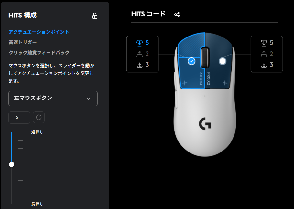Click the actuation value input field showing 5
The height and width of the screenshot is (209, 294).
click(19, 118)
